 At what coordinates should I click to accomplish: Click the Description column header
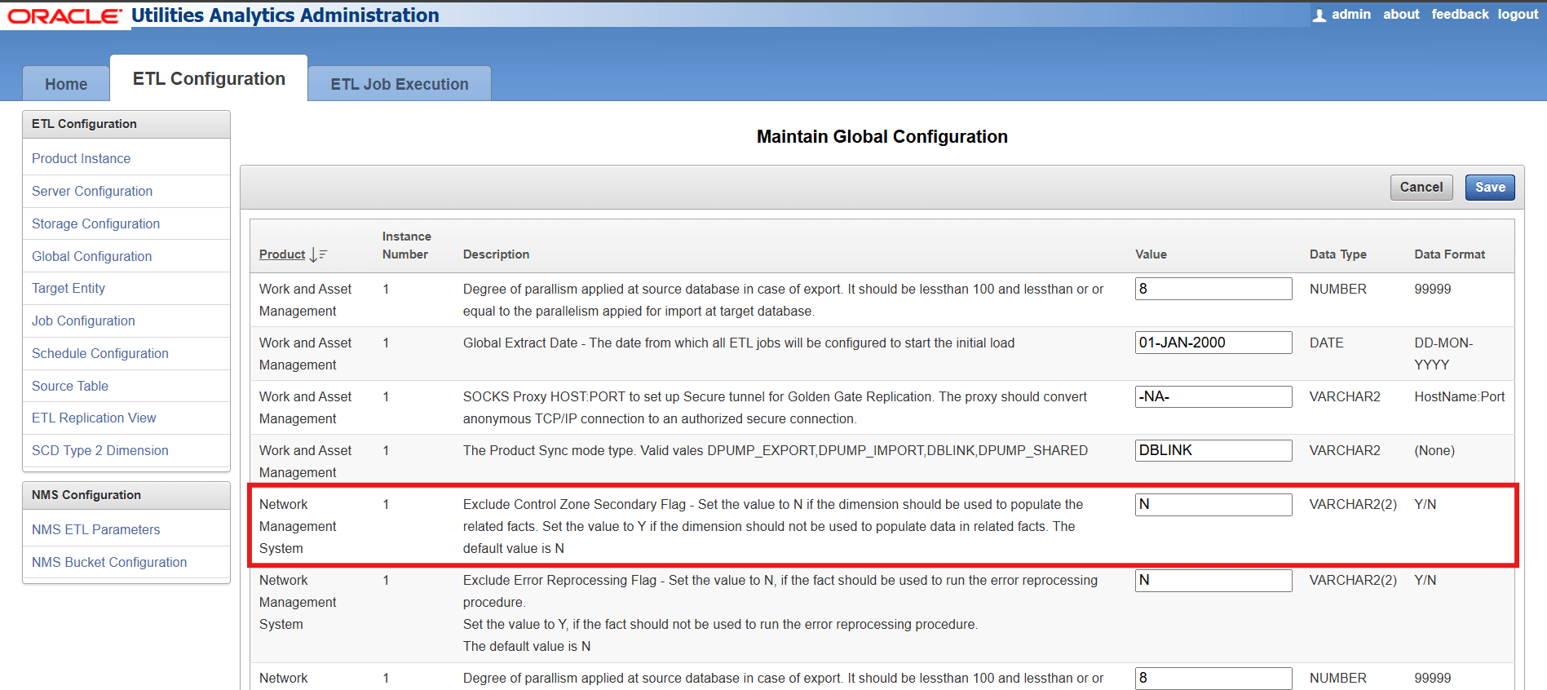496,254
